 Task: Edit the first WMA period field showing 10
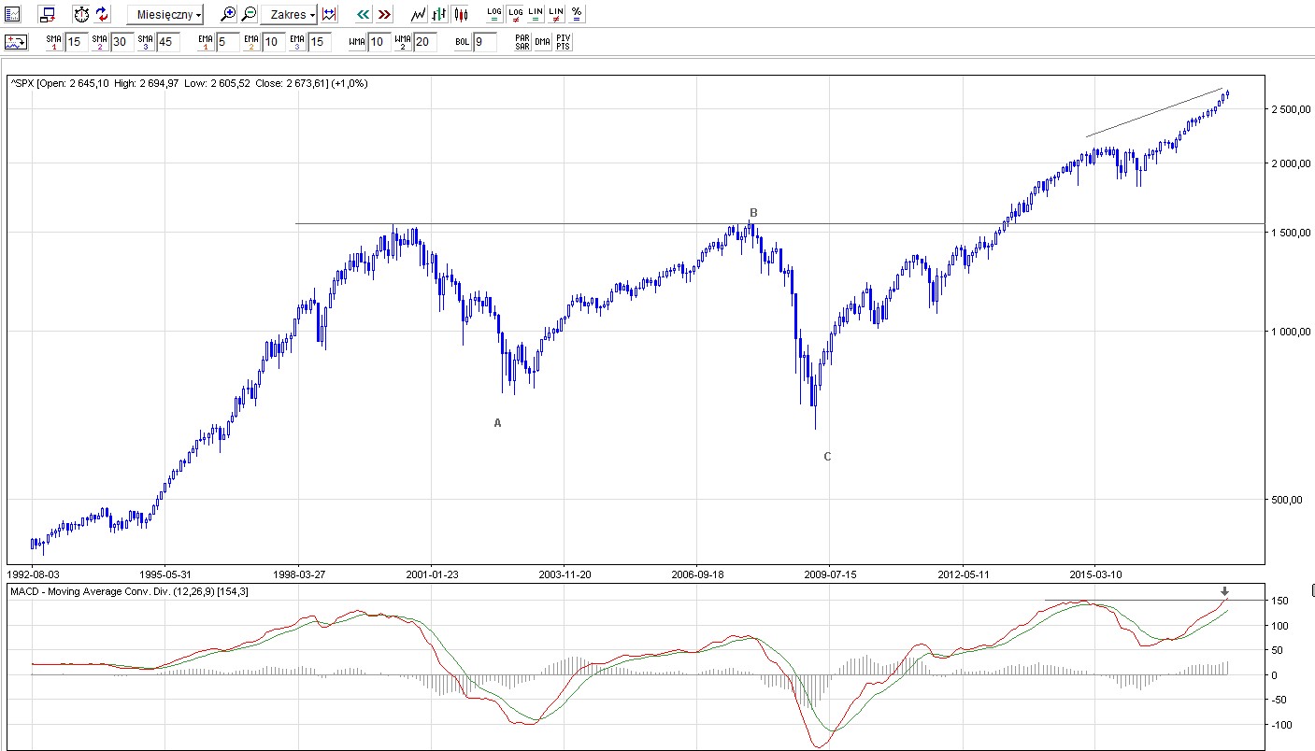[379, 42]
